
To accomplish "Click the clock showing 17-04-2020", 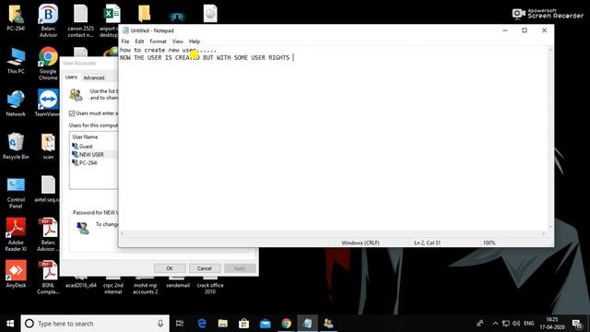I will pos(552,324).
